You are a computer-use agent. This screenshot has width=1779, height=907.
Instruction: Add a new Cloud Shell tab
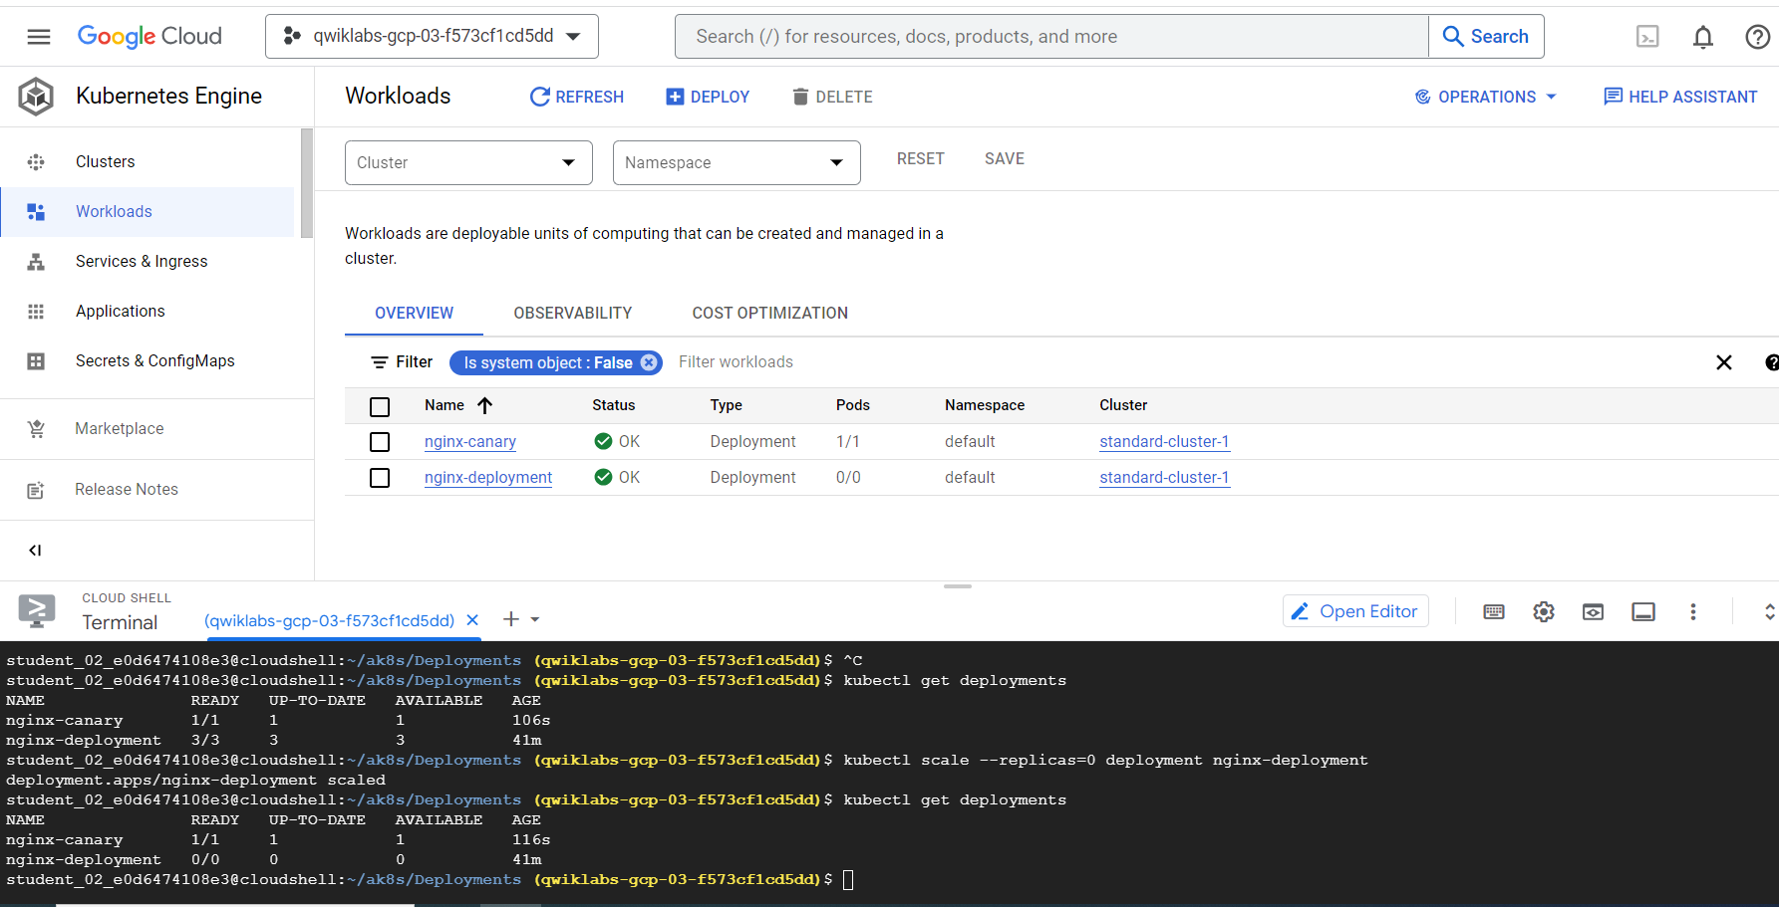(x=511, y=619)
